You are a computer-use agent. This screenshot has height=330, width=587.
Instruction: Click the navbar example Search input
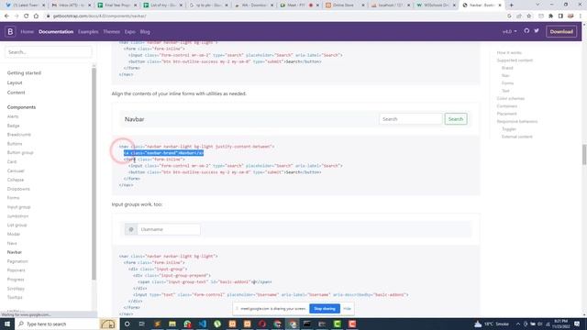(411, 119)
